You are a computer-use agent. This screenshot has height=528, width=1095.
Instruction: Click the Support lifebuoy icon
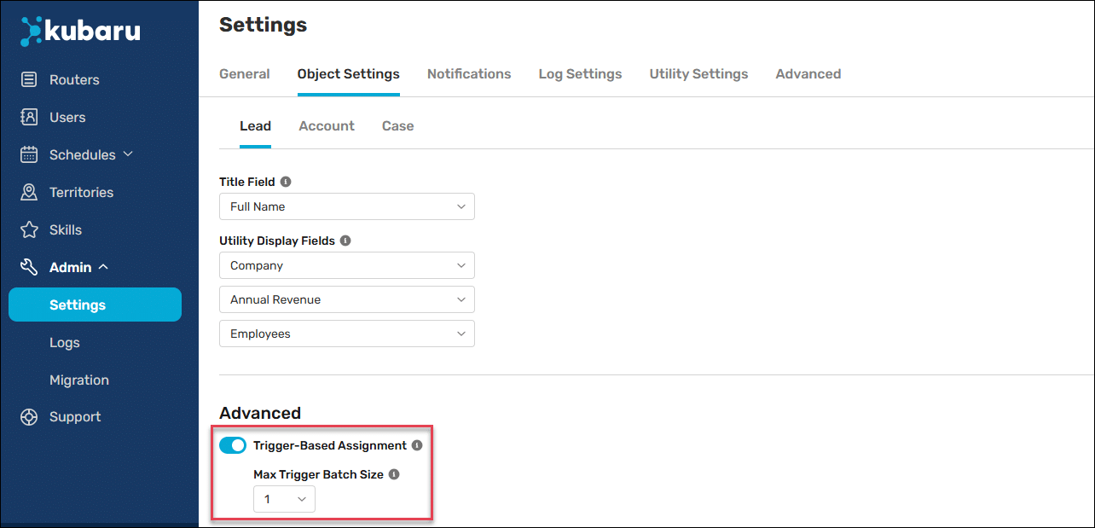[x=30, y=417]
